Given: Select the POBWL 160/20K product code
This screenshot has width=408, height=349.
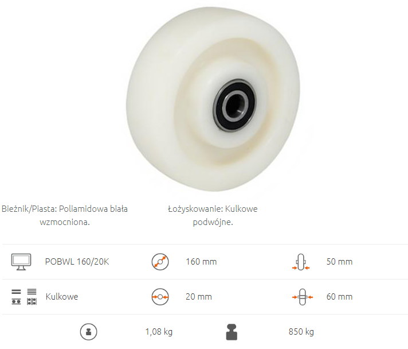Looking at the screenshot, I should (x=77, y=261).
